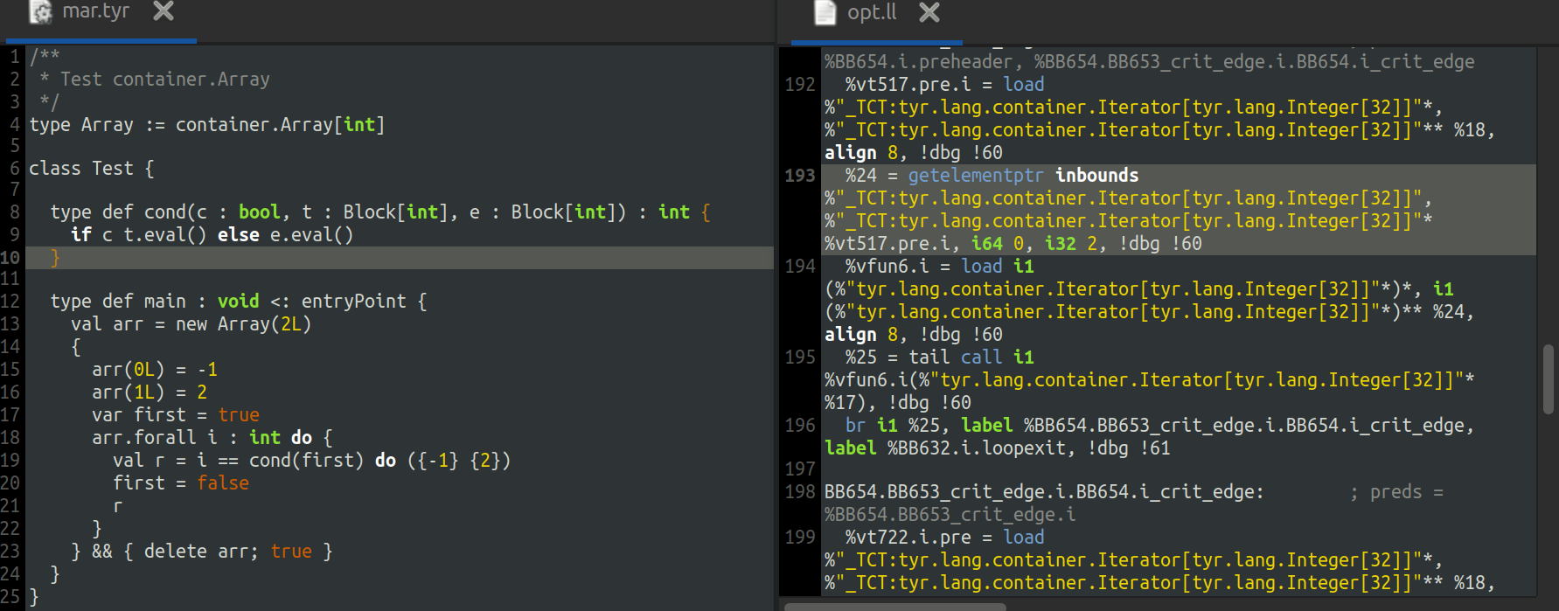
Task: Switch to the mar.tyr tab label
Action: pyautogui.click(x=95, y=11)
